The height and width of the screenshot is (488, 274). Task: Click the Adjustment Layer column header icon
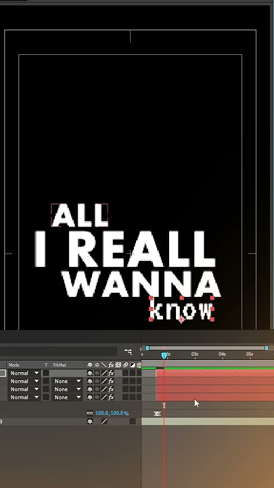pos(133,365)
